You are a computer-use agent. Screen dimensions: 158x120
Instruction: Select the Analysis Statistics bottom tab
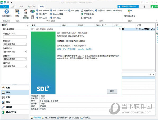(62, 118)
